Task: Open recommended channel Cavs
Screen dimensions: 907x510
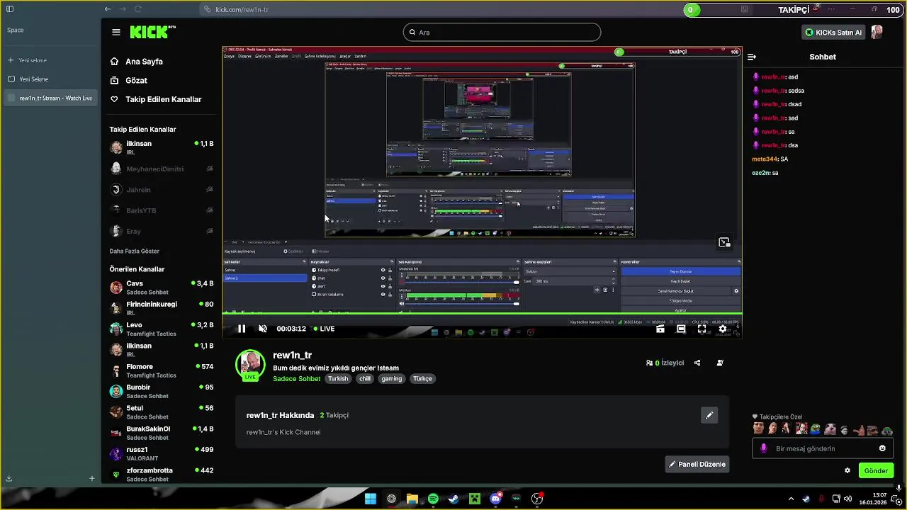Action: tap(162, 288)
